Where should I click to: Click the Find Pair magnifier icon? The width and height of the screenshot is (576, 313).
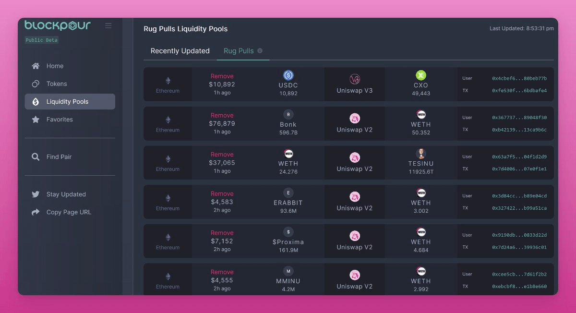coord(36,157)
